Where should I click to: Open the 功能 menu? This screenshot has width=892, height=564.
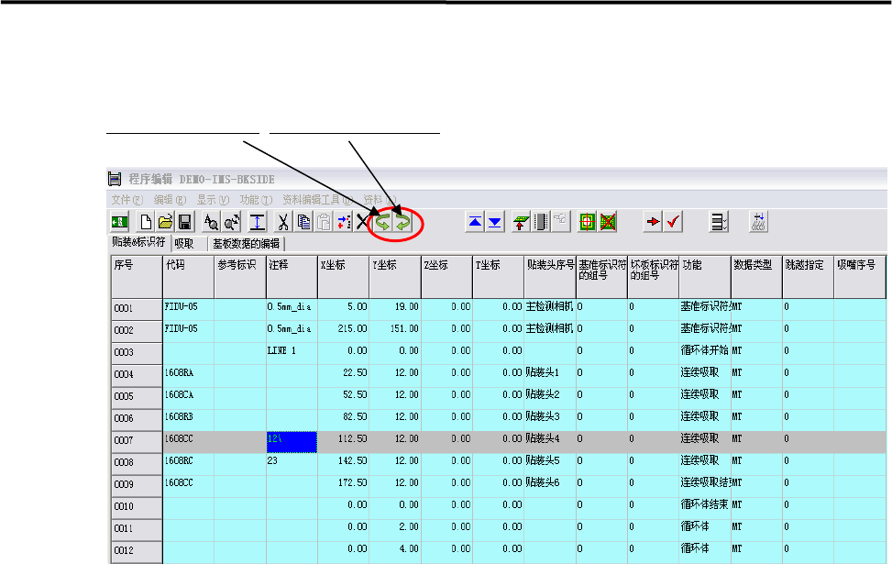coord(255,199)
